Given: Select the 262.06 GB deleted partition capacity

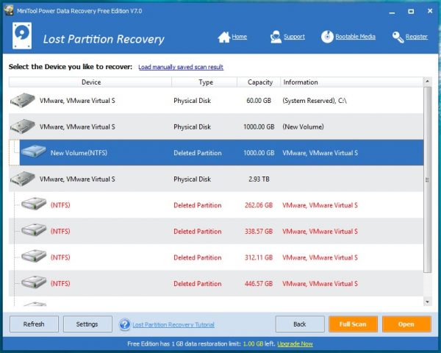Looking at the screenshot, I should tap(259, 205).
